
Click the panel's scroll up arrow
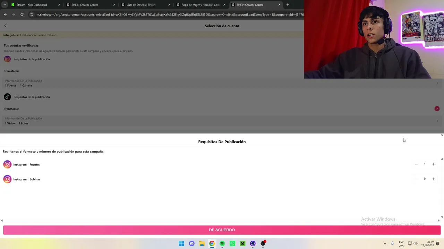coord(442,159)
